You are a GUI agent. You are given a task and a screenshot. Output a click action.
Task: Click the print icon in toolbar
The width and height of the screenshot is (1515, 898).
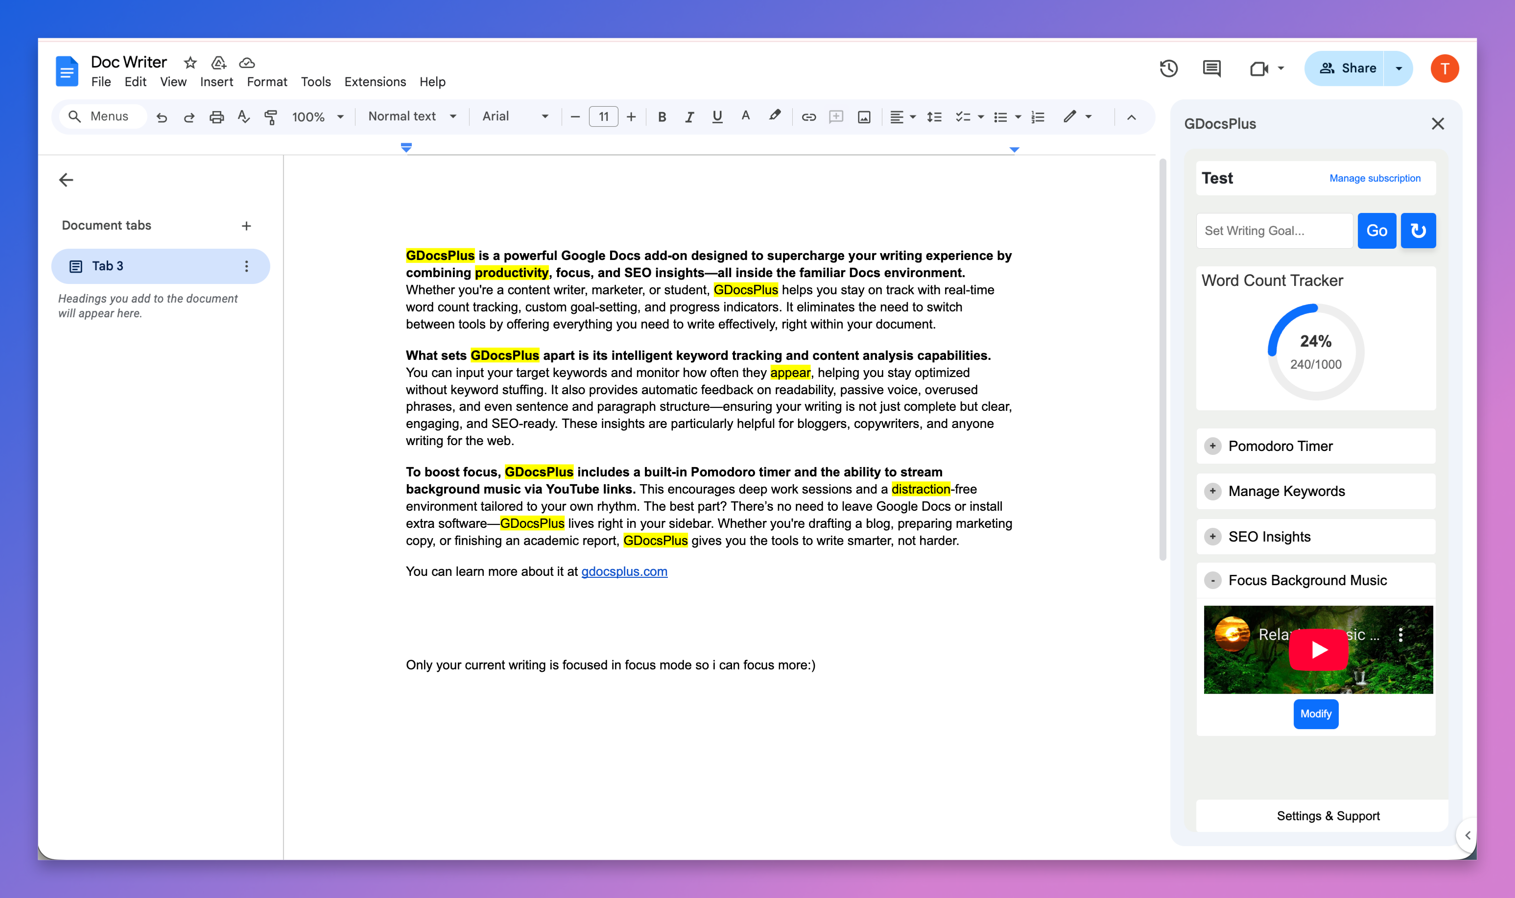(x=216, y=117)
